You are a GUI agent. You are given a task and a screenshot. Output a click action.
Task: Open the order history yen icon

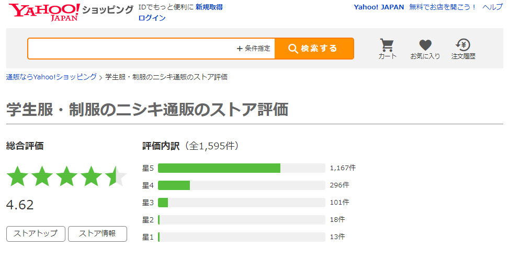coord(463,45)
